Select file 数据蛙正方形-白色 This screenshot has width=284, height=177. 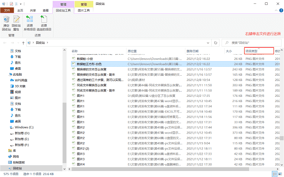point(89,64)
